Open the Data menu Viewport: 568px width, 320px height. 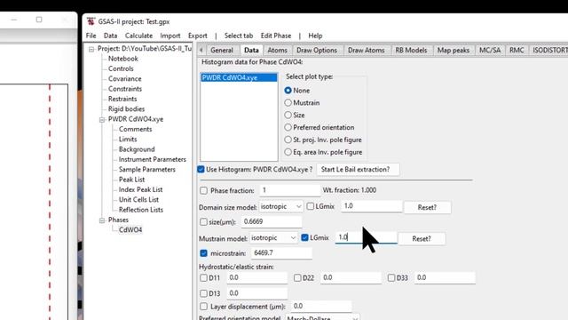tap(110, 36)
